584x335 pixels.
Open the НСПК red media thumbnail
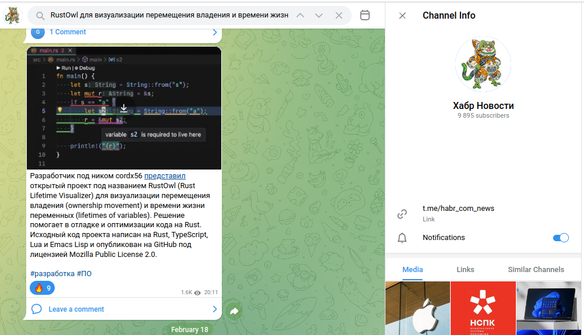[483, 308]
